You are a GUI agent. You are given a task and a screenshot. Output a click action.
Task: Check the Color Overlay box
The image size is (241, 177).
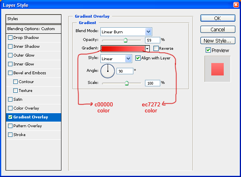(10, 108)
